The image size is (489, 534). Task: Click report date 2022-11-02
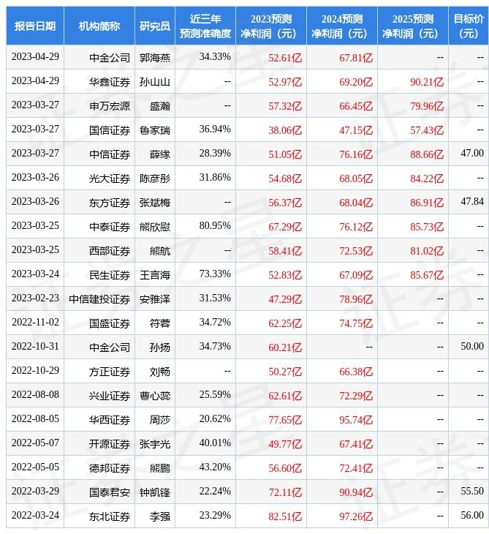(35, 322)
